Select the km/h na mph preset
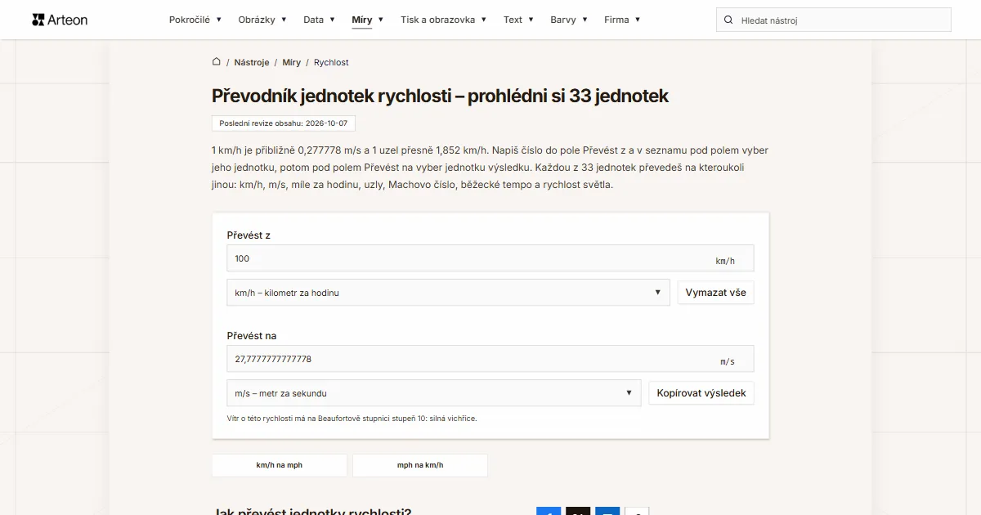 (280, 465)
